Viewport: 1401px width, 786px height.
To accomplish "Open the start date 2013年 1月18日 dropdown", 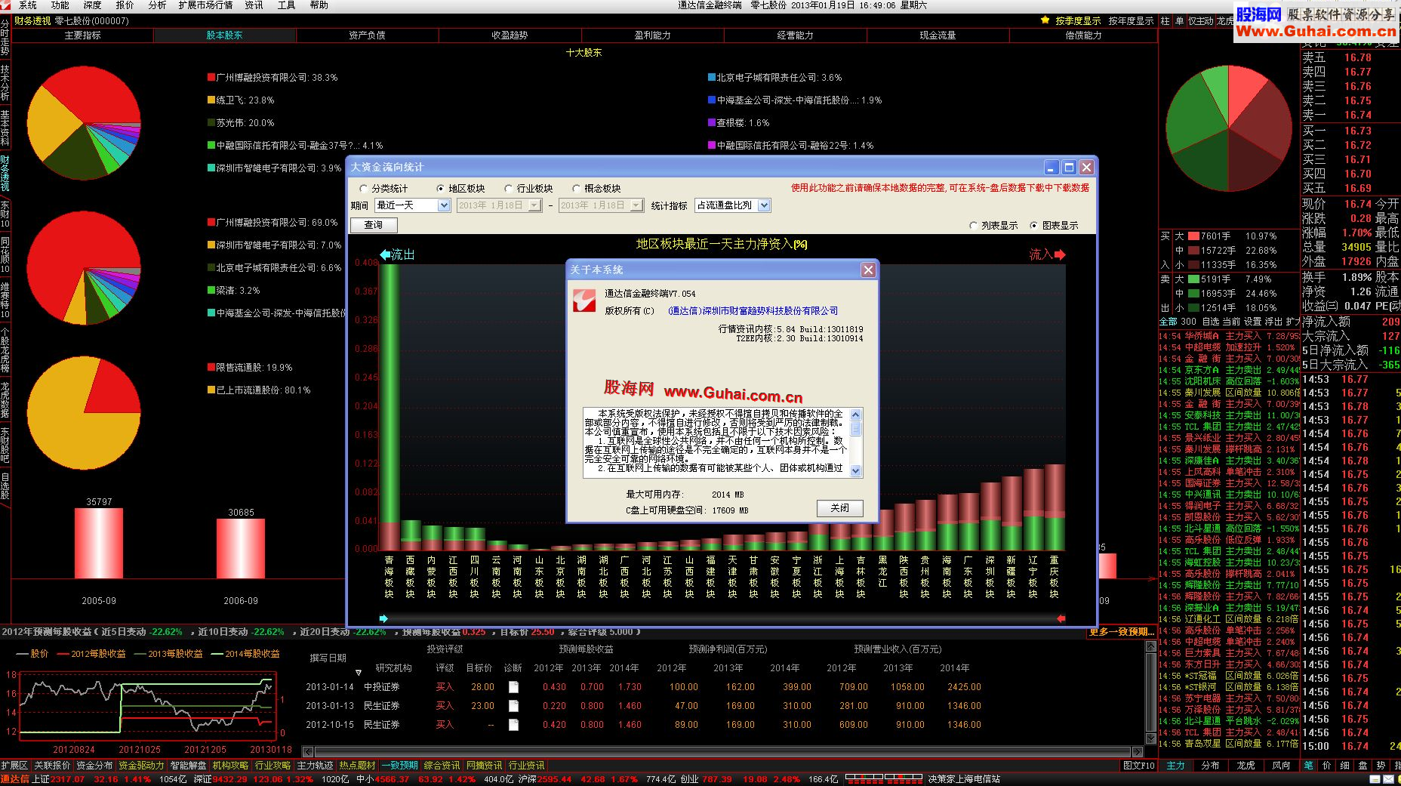I will tap(534, 205).
